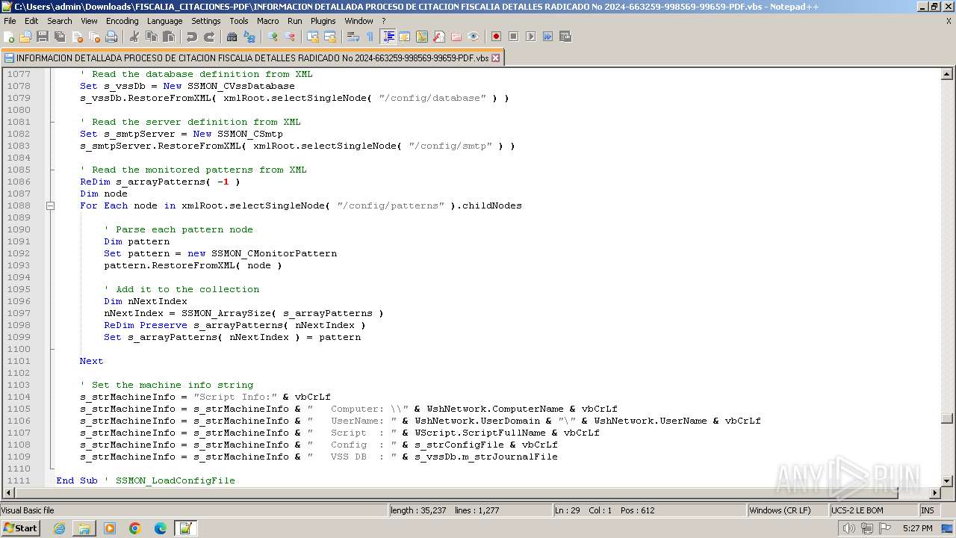Toggle document map toolbar icon
Screen dimensions: 956x538
tap(422, 37)
